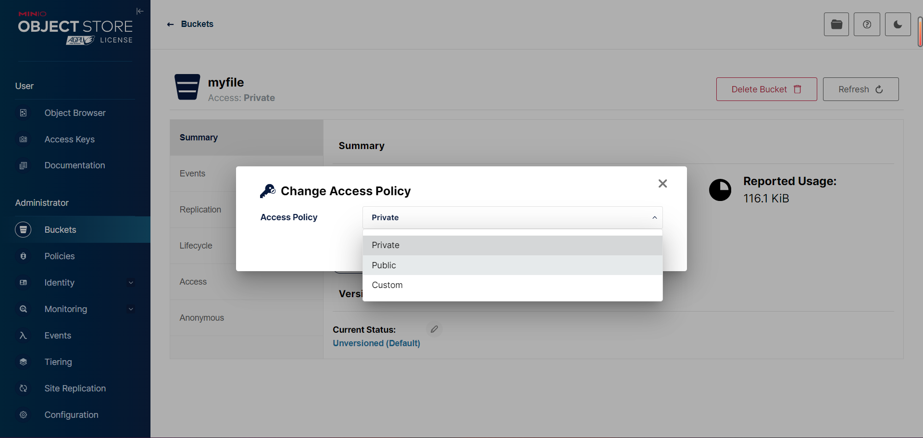This screenshot has width=923, height=438.
Task: Click the Object Browser icon
Action: tap(23, 113)
